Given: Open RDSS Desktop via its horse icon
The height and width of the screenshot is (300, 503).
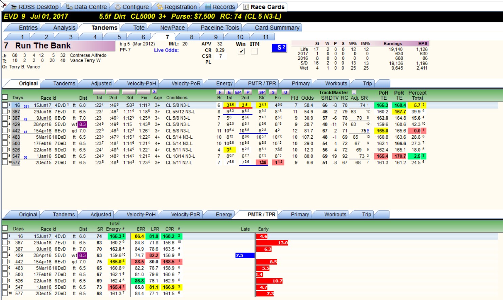Looking at the screenshot, I should [x=14, y=7].
